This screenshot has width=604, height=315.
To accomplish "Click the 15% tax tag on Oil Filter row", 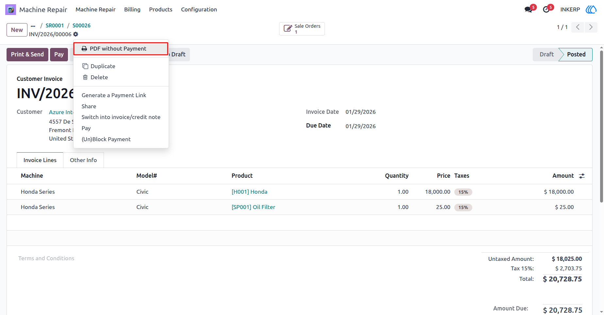I will (x=463, y=207).
